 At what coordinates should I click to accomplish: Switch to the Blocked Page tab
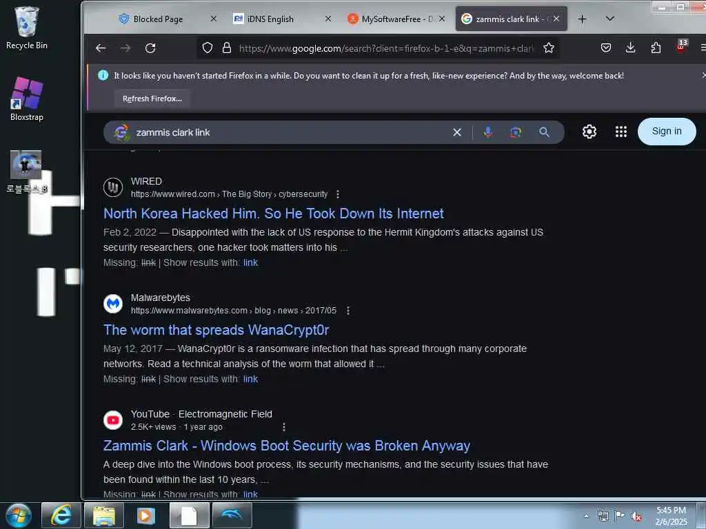(158, 19)
